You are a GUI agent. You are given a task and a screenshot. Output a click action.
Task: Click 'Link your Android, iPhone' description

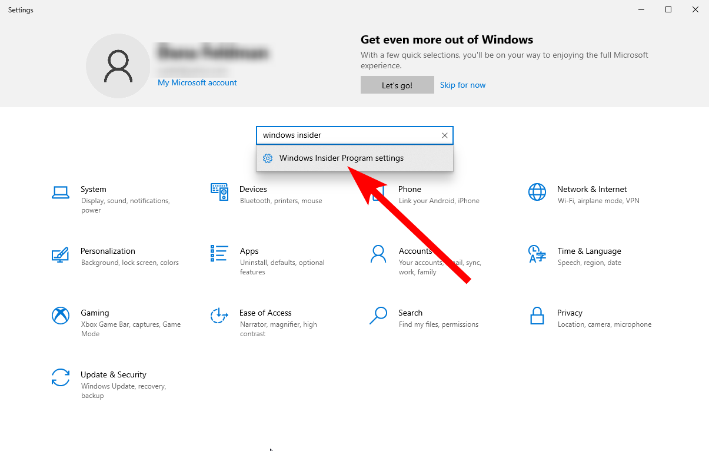pyautogui.click(x=439, y=201)
